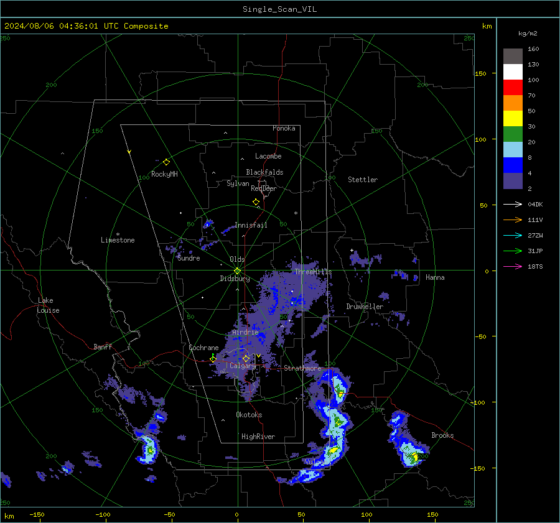
Task: Click the magenta 18TS arrow icon
Action: (513, 266)
